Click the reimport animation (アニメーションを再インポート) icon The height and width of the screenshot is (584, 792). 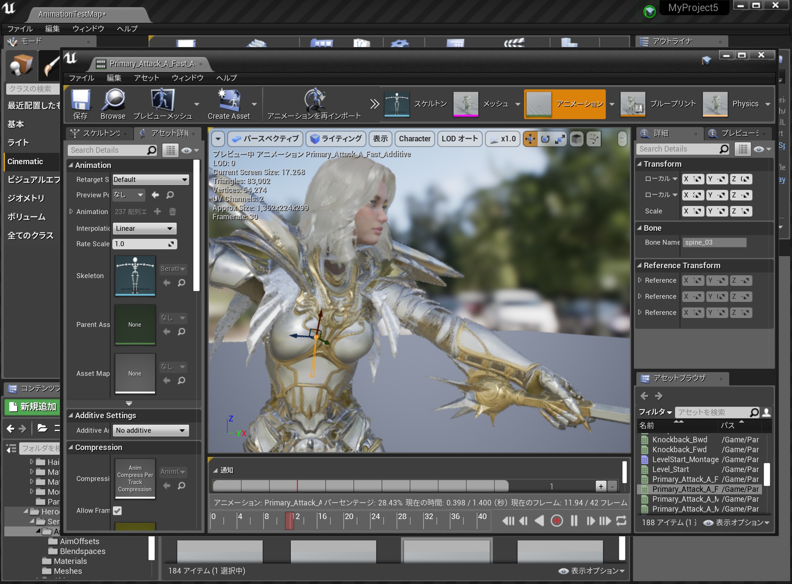pyautogui.click(x=314, y=100)
